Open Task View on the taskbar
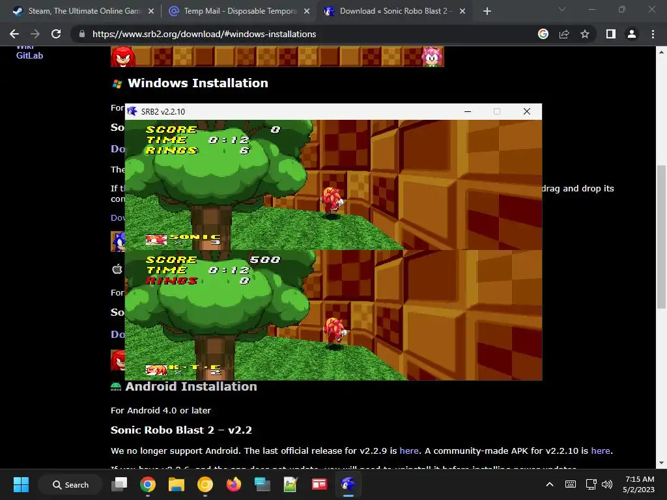The height and width of the screenshot is (500, 667). point(119,484)
